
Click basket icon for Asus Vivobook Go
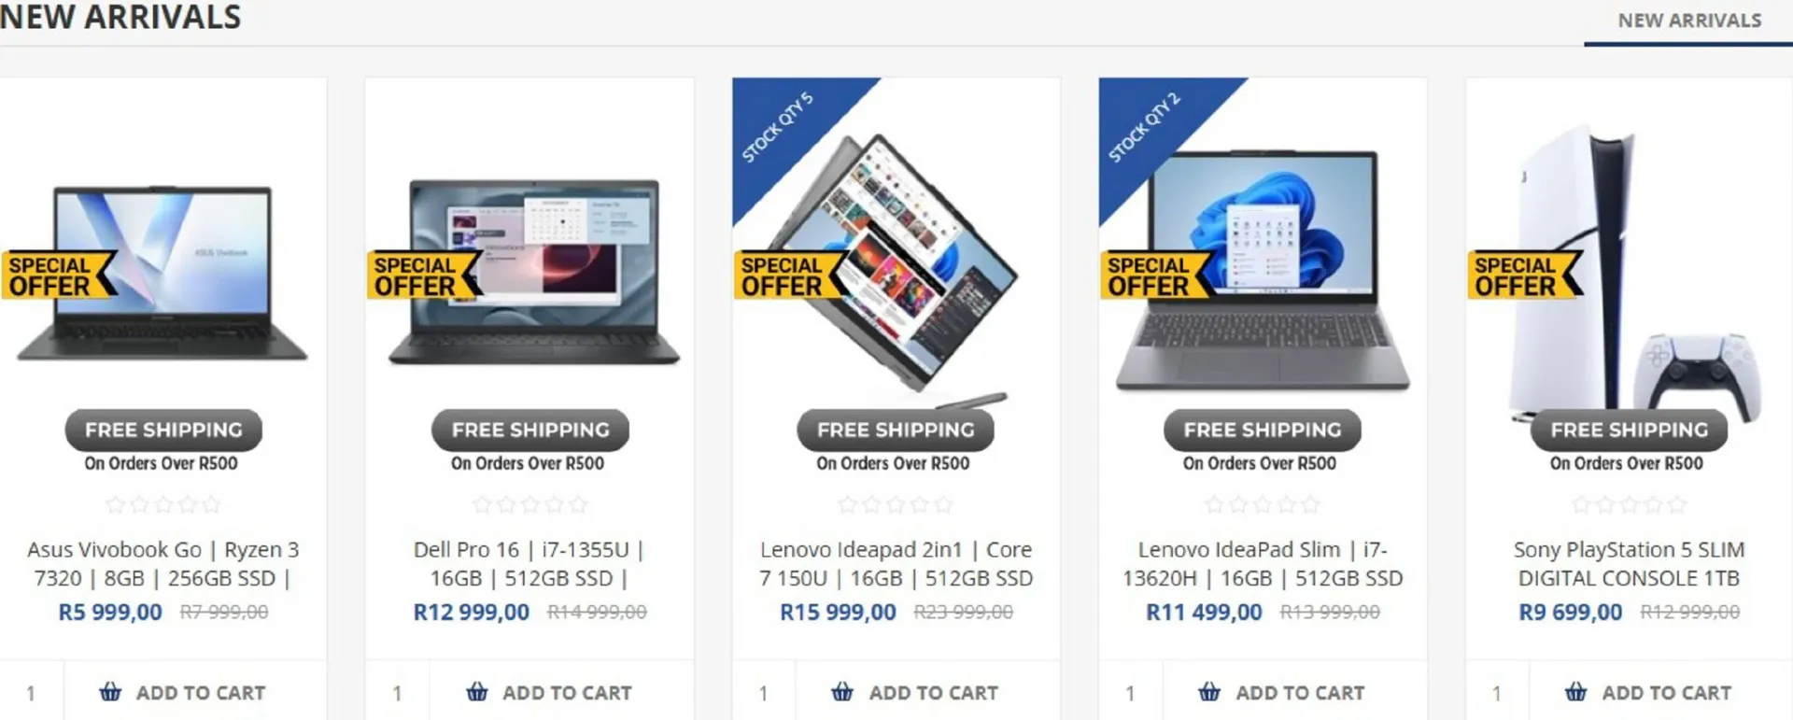(x=110, y=692)
